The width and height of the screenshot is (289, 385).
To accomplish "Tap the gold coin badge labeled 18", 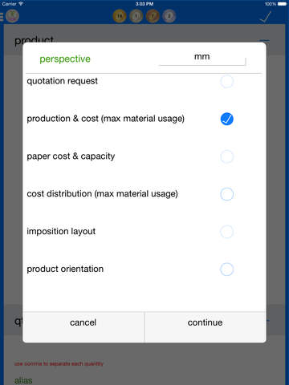I will (120, 16).
